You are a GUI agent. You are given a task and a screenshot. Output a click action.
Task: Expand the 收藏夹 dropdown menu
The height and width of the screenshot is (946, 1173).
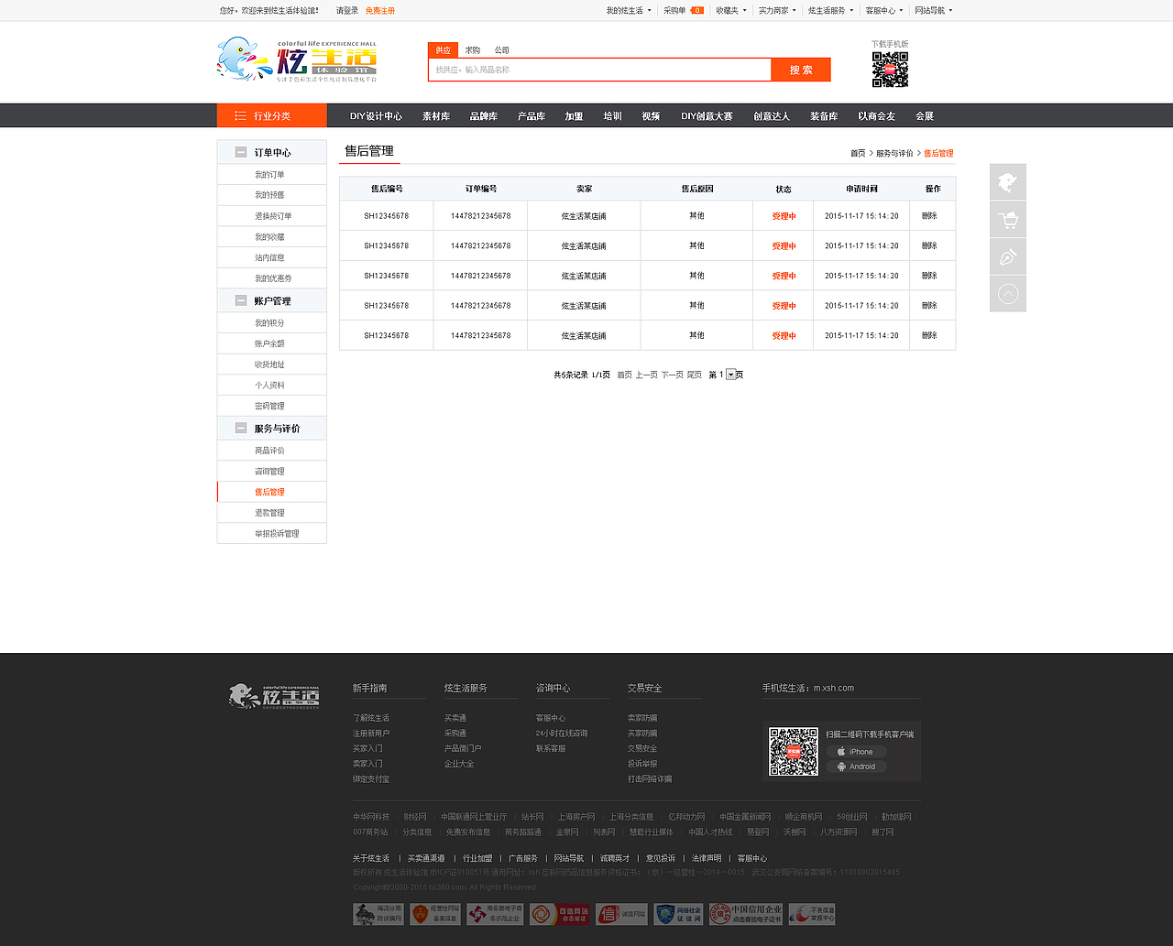pyautogui.click(x=727, y=9)
